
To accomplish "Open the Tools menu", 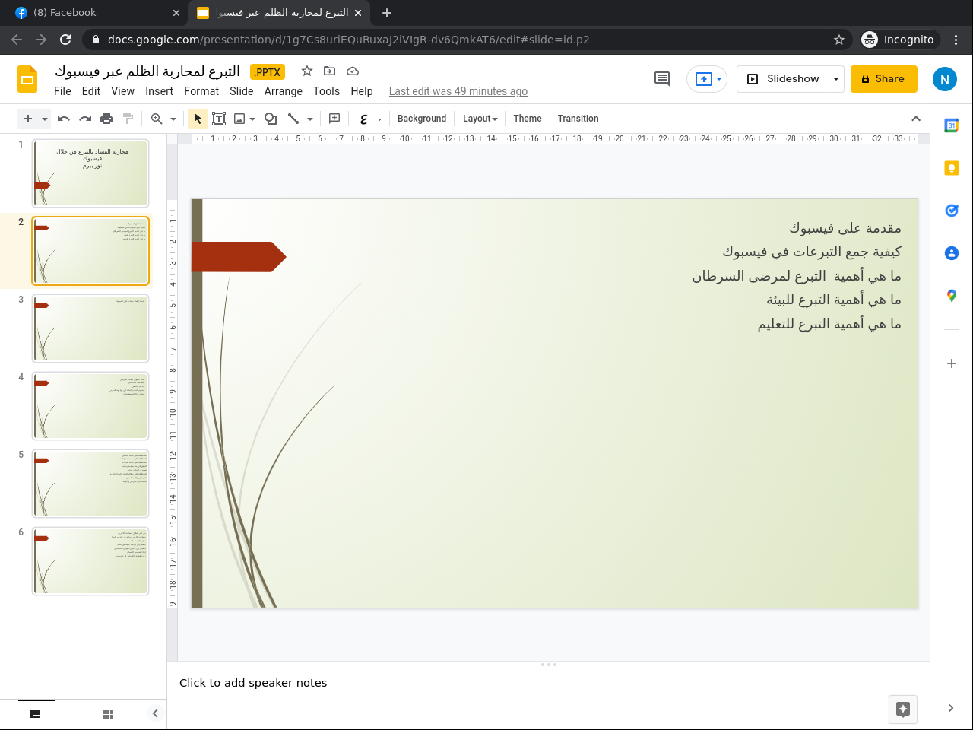I will click(326, 91).
